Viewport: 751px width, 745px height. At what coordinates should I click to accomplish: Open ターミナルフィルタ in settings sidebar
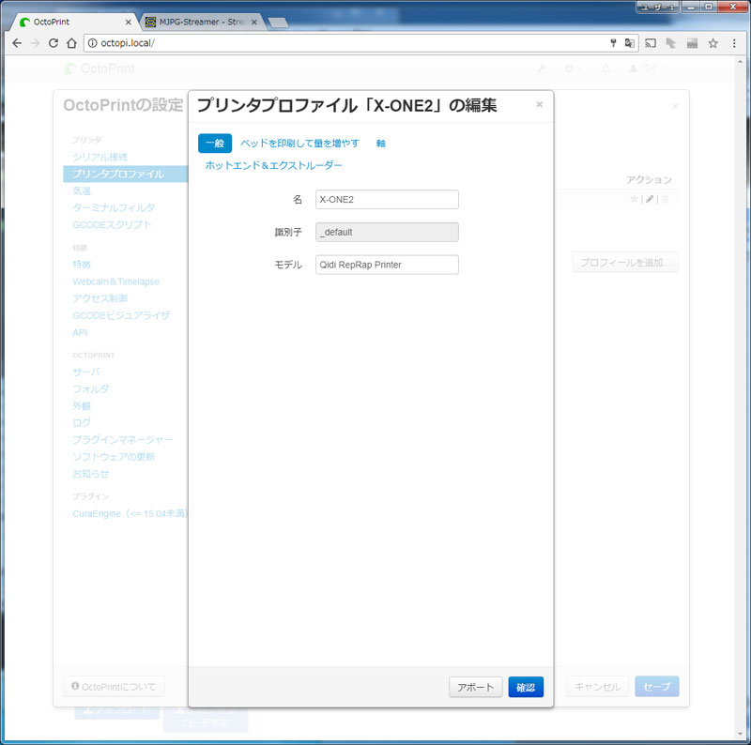click(114, 207)
